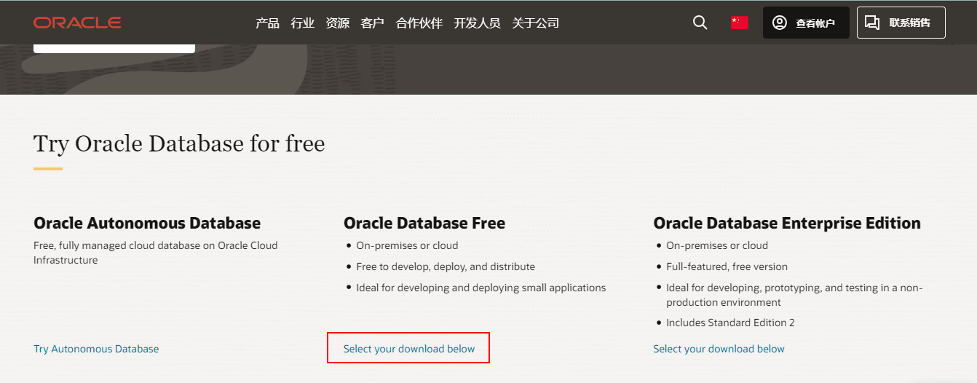
Task: Click the Oracle Database Enterprise Edition heading
Action: (x=787, y=223)
